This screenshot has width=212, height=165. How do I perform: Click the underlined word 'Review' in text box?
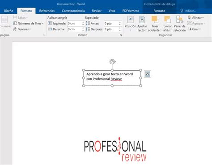pos(116,79)
